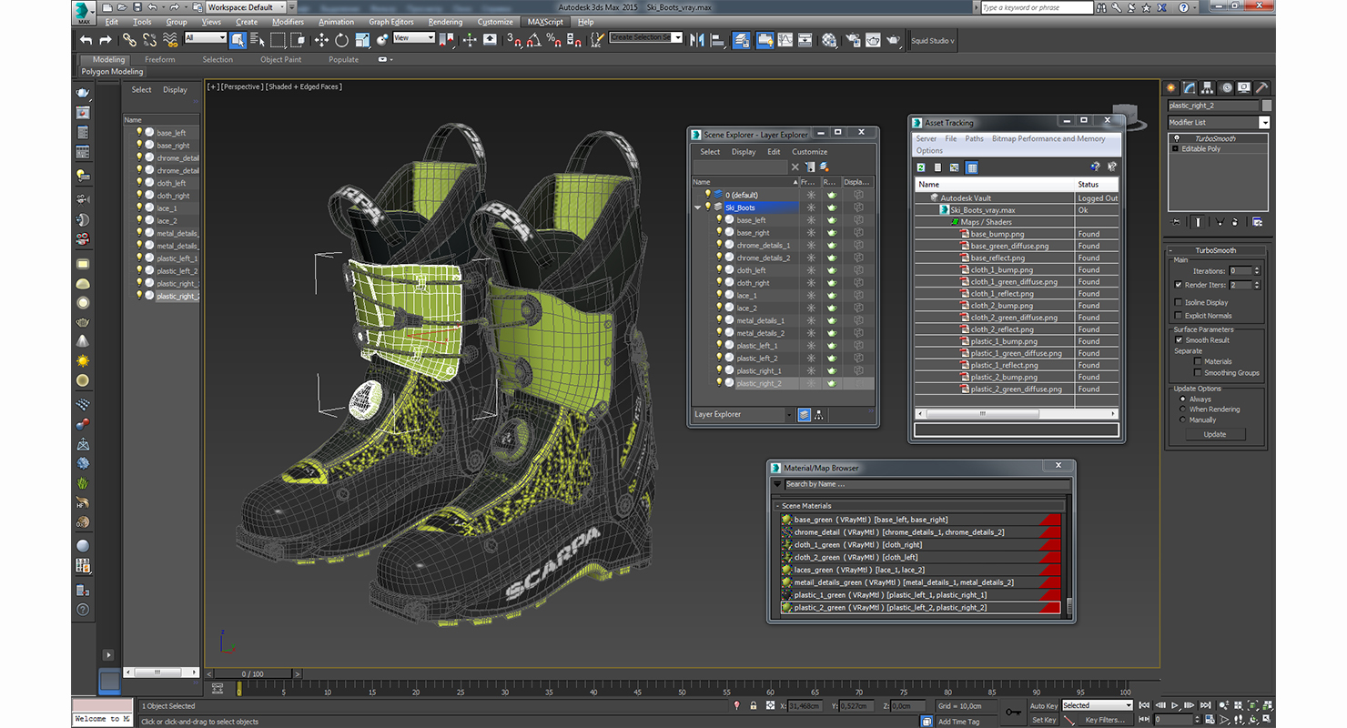Click the Play Animation button
Image resolution: width=1347 pixels, height=728 pixels.
coord(1174,705)
